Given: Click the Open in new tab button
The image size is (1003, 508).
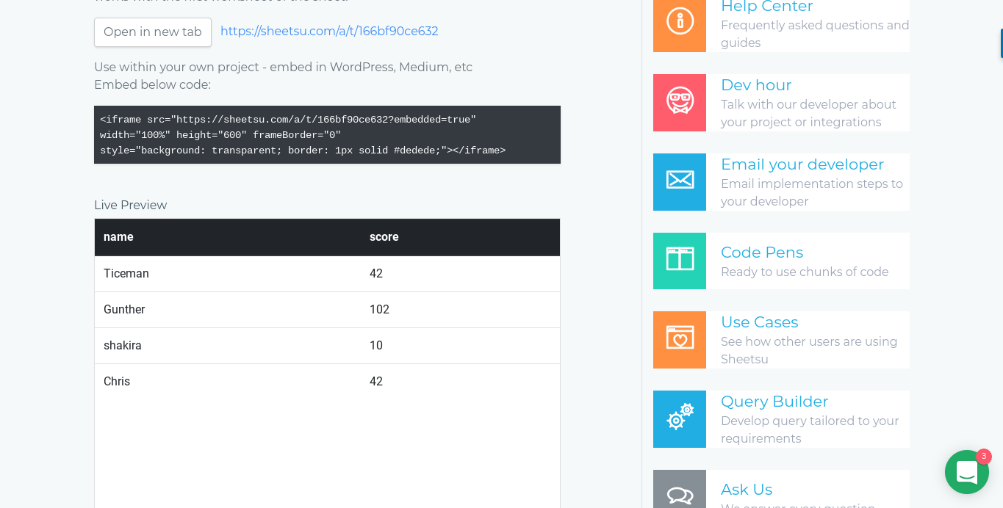Looking at the screenshot, I should (x=153, y=32).
